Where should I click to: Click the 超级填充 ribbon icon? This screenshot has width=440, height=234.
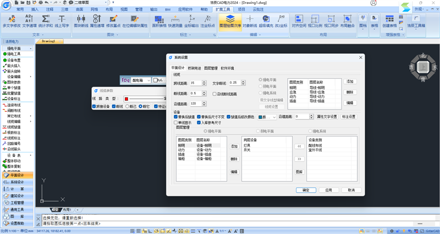[x=265, y=20]
